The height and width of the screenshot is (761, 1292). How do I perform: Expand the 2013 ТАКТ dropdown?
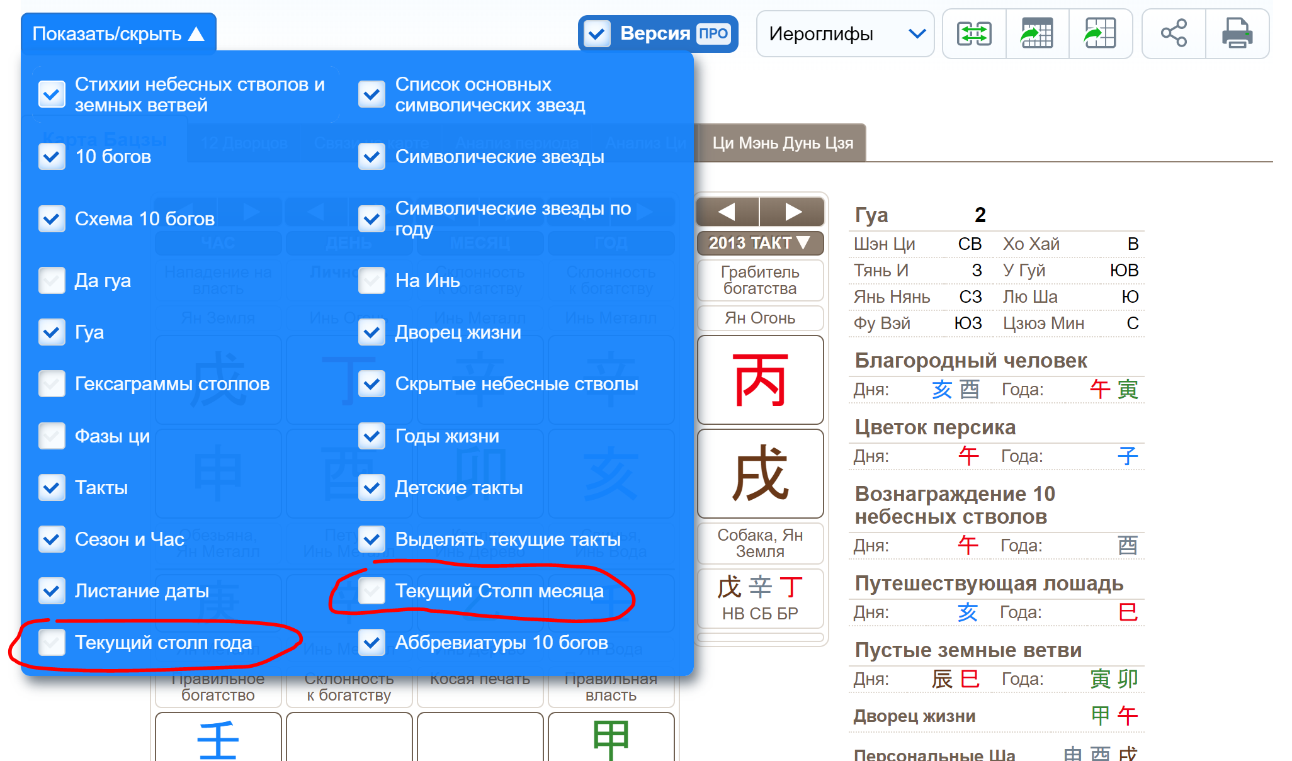pyautogui.click(x=760, y=243)
